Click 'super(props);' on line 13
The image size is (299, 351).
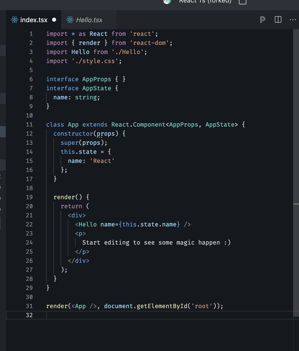pos(84,143)
